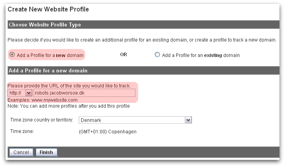Select the "Add a Profile for a new domain" radio button

click(x=13, y=55)
